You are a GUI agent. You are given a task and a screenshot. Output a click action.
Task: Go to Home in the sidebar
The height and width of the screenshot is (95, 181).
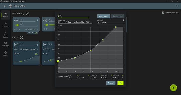(6, 15)
